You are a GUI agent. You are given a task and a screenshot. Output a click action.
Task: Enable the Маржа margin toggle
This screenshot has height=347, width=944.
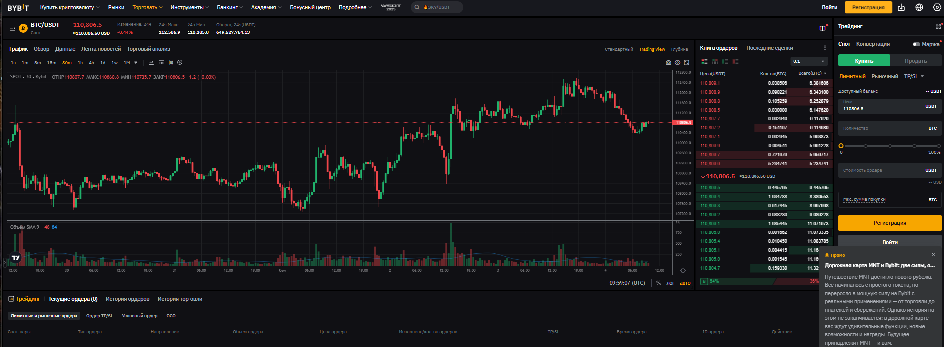tap(916, 44)
